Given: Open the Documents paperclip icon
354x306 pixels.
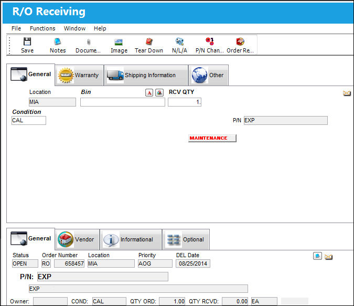Looking at the screenshot, I should click(x=89, y=42).
